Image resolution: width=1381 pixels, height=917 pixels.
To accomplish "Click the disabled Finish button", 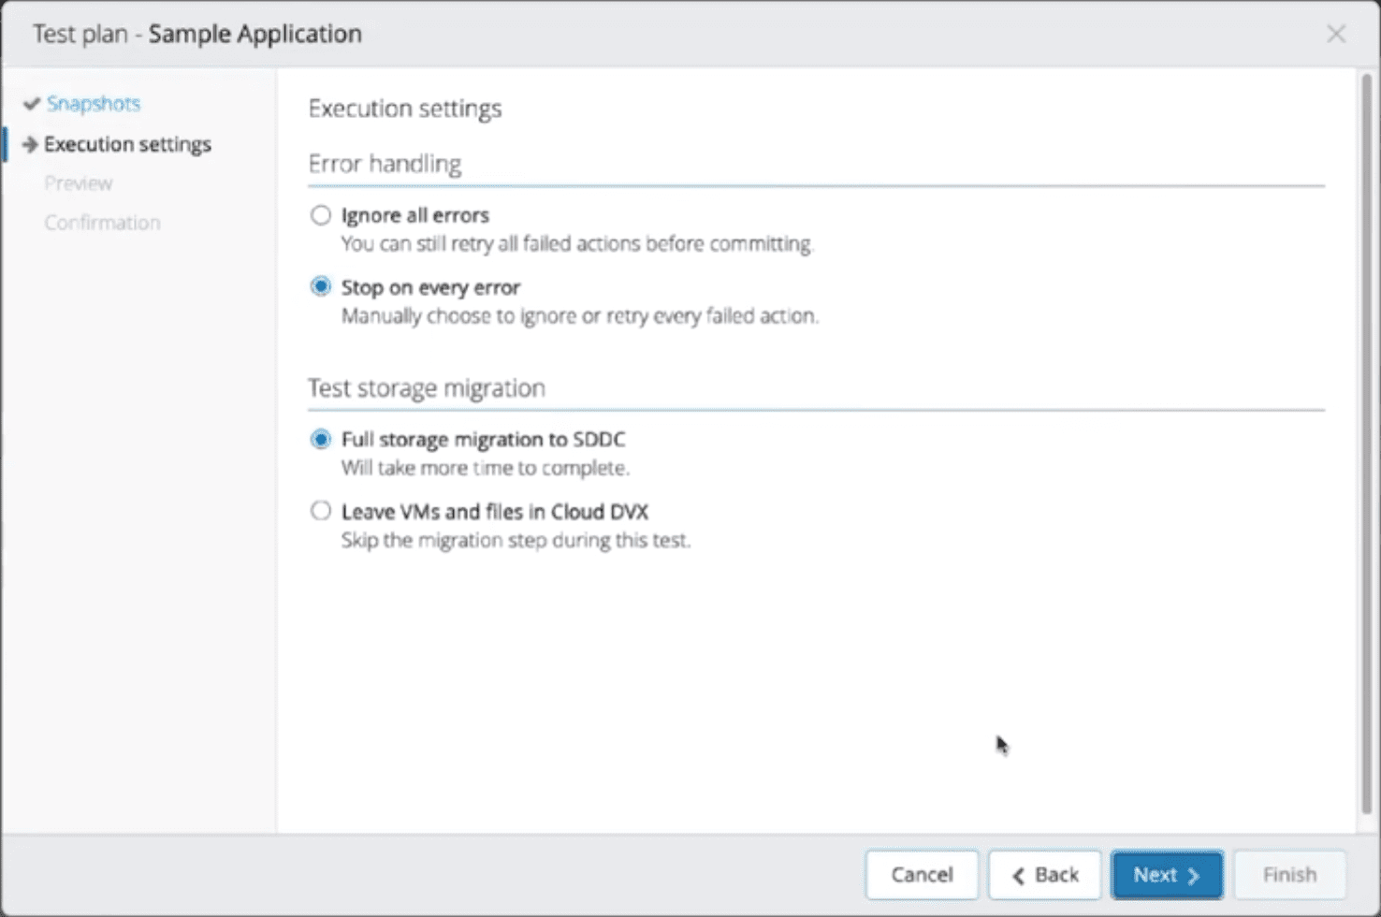I will coord(1289,874).
